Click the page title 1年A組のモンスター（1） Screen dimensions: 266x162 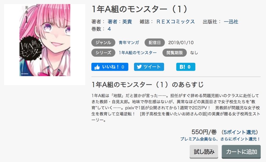click(x=139, y=9)
